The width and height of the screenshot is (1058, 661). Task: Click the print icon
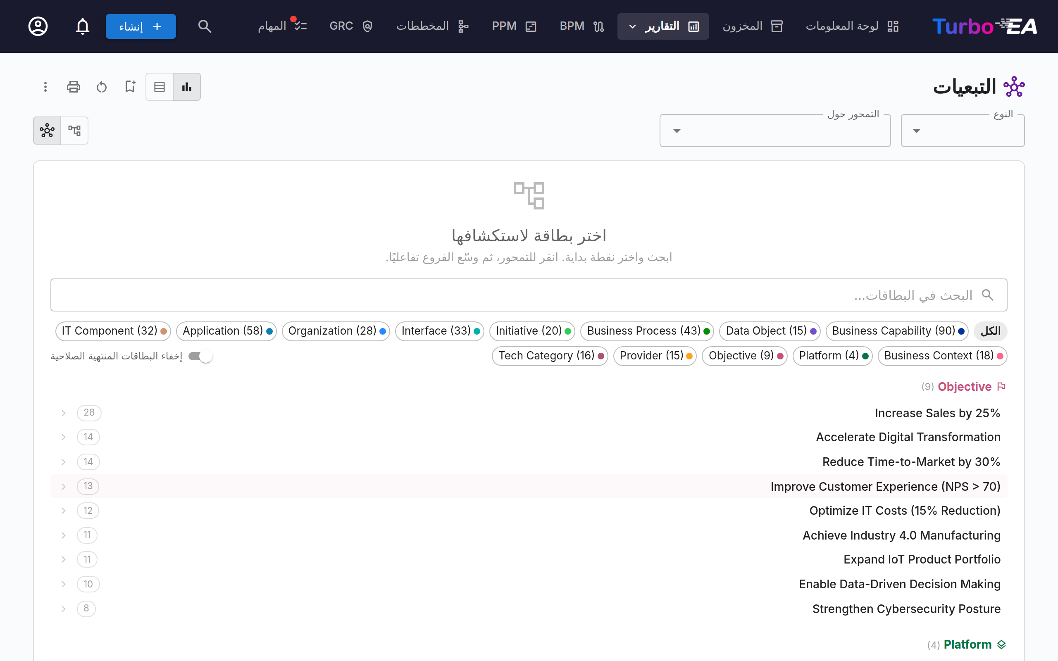tap(74, 87)
